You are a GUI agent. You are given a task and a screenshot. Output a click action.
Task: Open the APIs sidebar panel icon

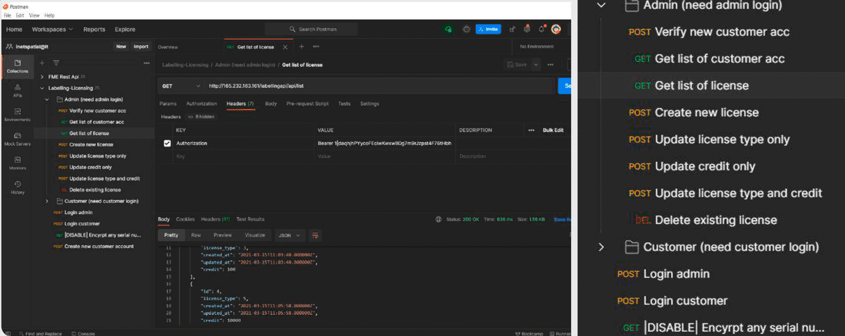point(18,90)
